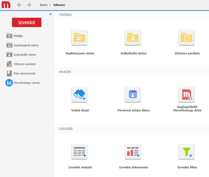Click the red Izveidot button
The height and width of the screenshot is (177, 209).
point(27,22)
